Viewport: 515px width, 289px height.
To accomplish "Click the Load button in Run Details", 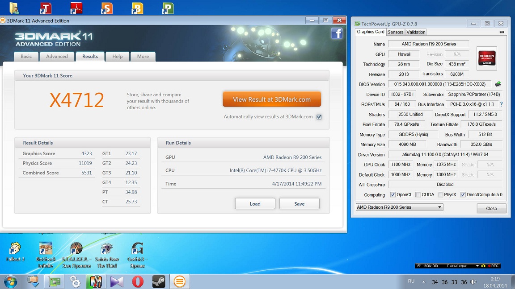I will (255, 203).
